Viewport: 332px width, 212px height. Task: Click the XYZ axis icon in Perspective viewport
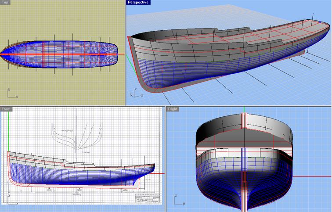[x=133, y=93]
